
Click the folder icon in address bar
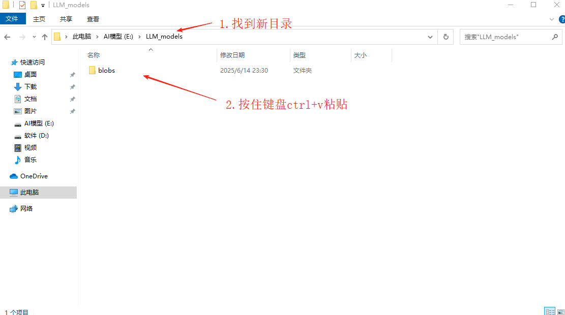tap(57, 37)
